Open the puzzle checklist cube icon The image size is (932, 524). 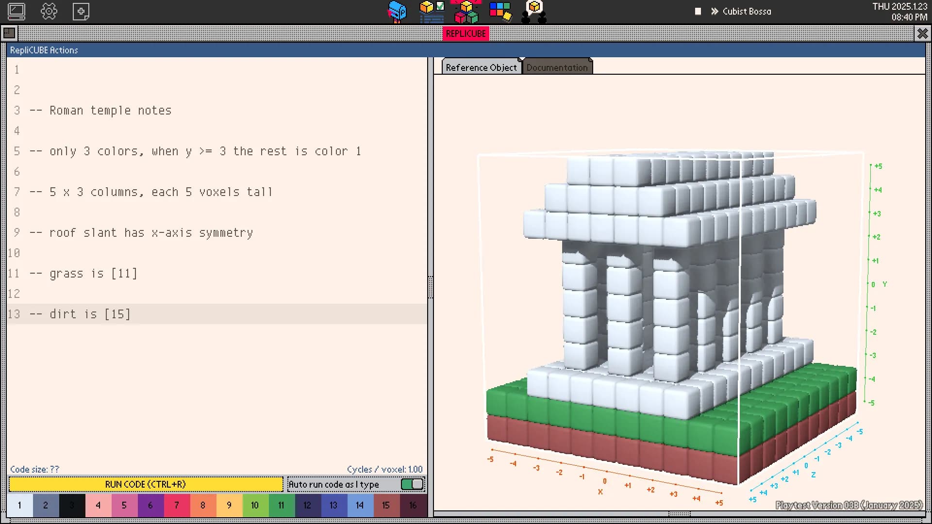(x=431, y=11)
